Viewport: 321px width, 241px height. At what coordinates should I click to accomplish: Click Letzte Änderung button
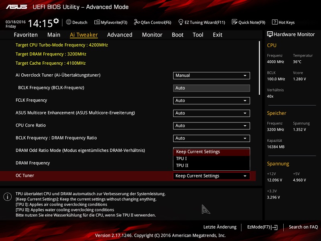click(x=220, y=227)
